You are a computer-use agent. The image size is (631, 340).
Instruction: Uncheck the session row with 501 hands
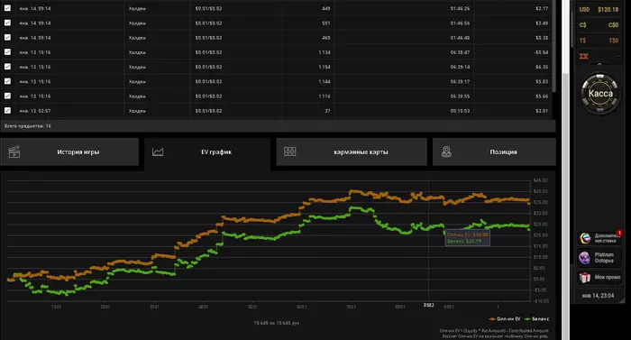click(x=7, y=23)
